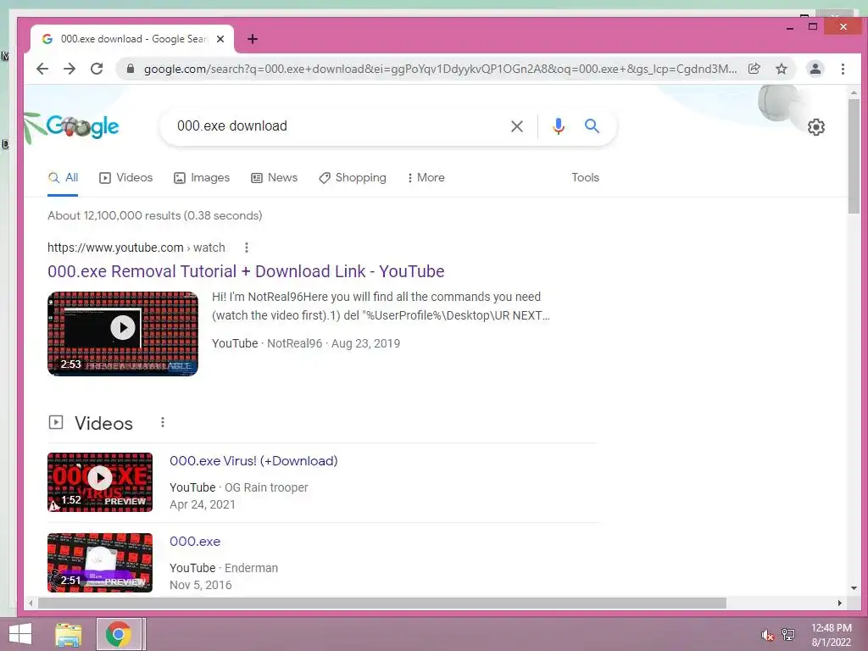Open Windows Start menu
This screenshot has height=651, width=868.
(20, 634)
